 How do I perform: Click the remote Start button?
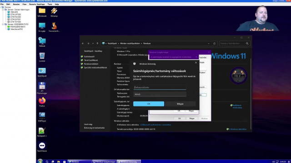click(40, 161)
